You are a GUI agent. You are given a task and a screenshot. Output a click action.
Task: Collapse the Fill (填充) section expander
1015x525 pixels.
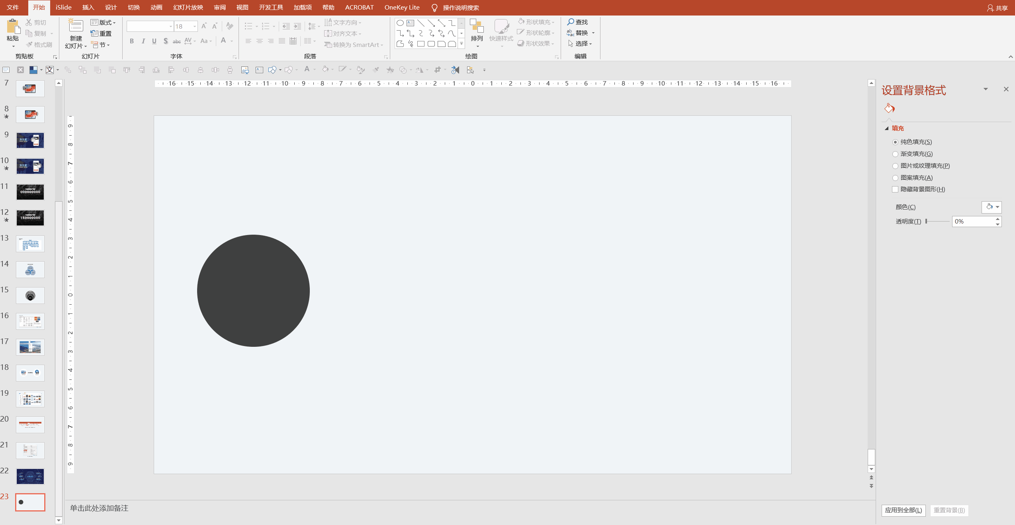coord(887,128)
